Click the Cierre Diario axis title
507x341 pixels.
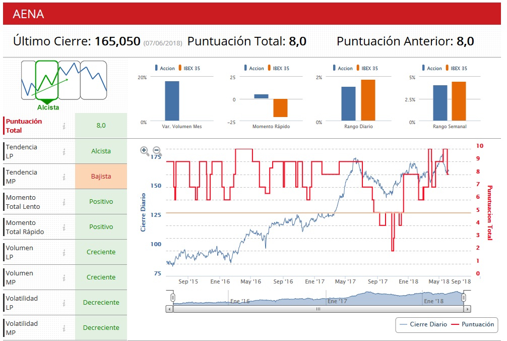tap(143, 212)
